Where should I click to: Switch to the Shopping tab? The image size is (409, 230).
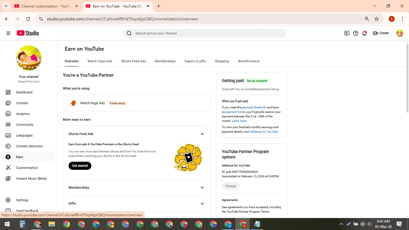pyautogui.click(x=222, y=61)
